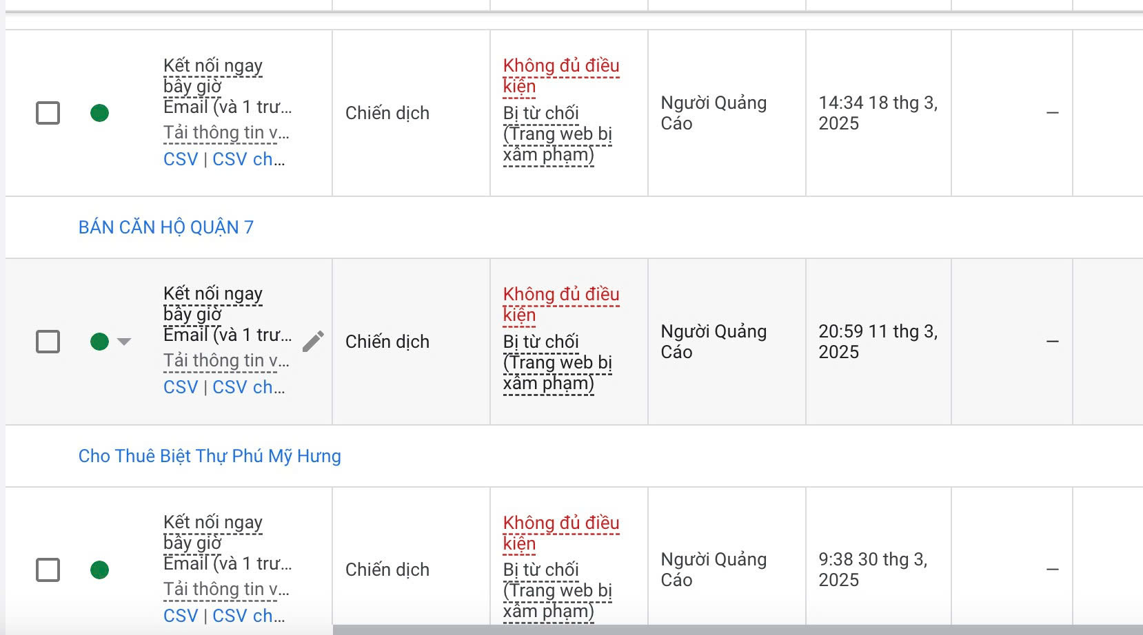Download CSV in the BÁN CĂN HỘ QUẬN 7 row
1143x635 pixels.
click(x=181, y=387)
